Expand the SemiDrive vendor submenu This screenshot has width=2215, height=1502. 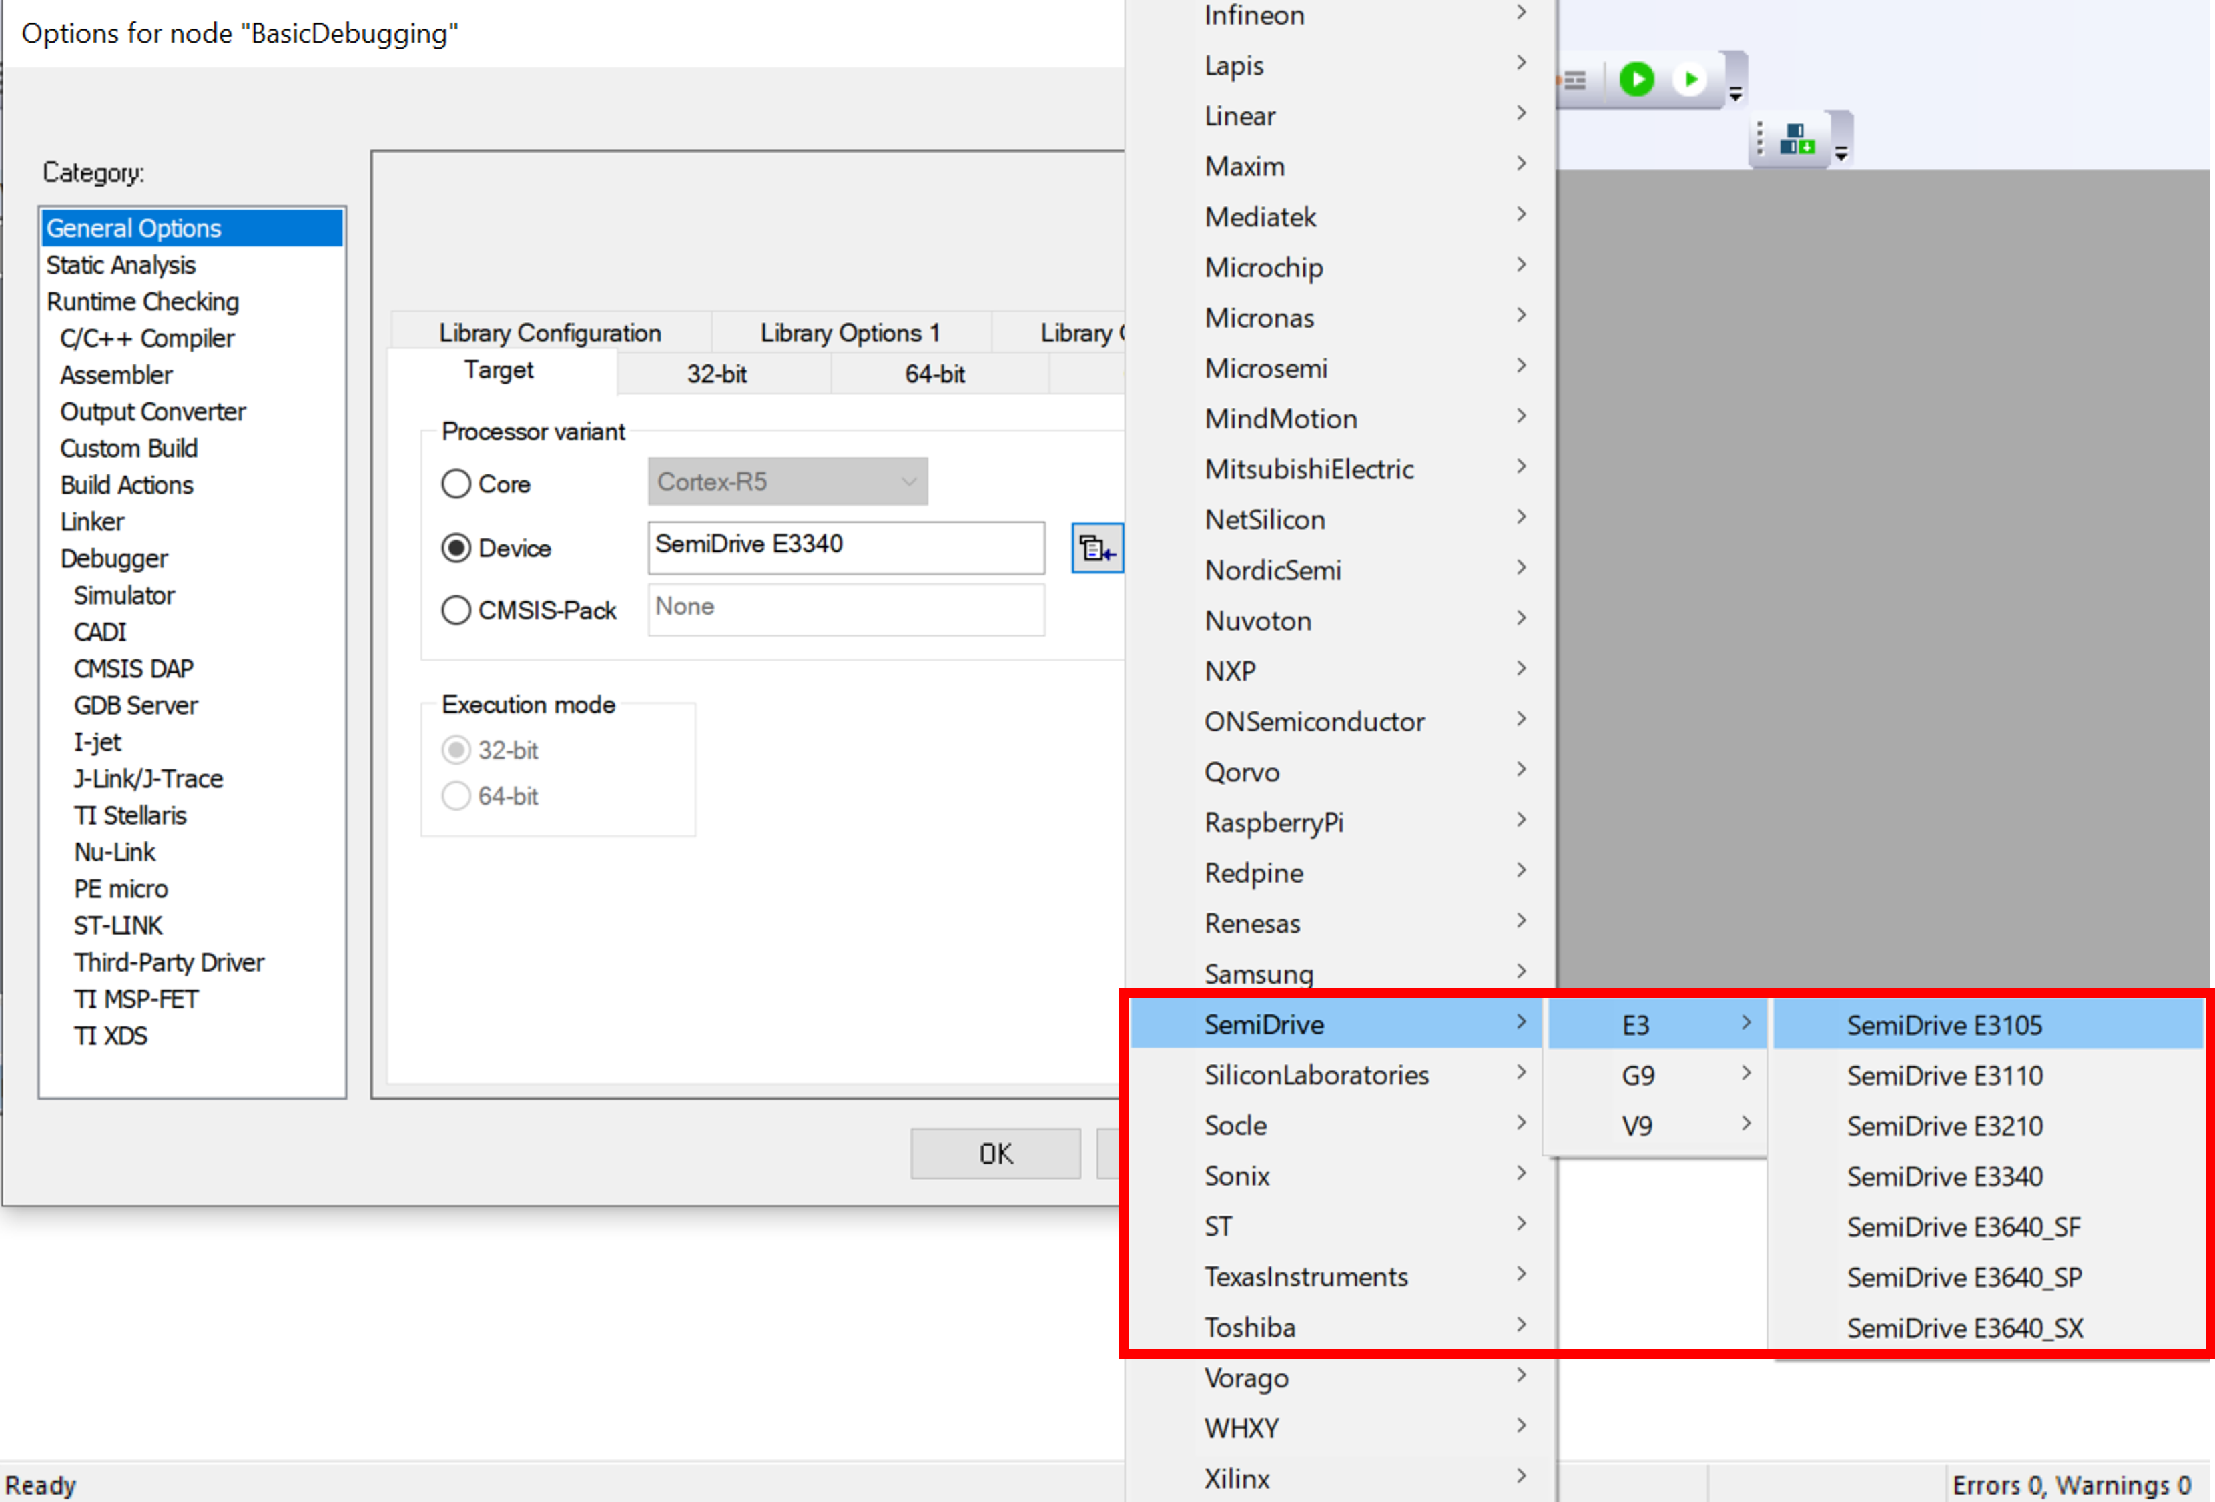pyautogui.click(x=1336, y=1024)
